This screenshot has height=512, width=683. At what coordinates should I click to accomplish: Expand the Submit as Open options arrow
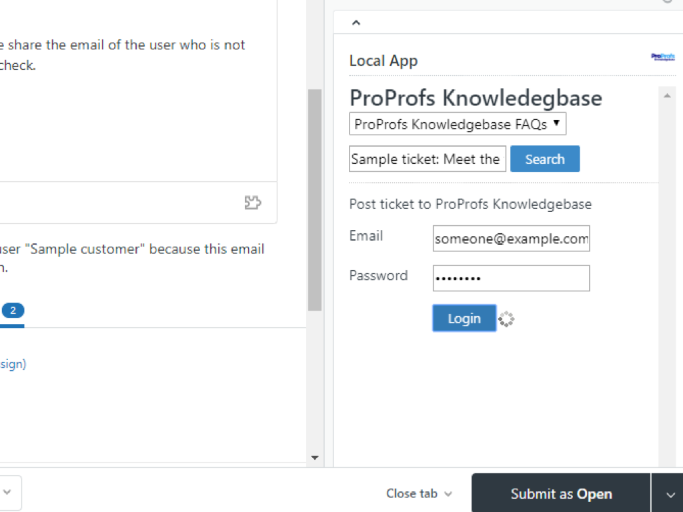(x=670, y=494)
